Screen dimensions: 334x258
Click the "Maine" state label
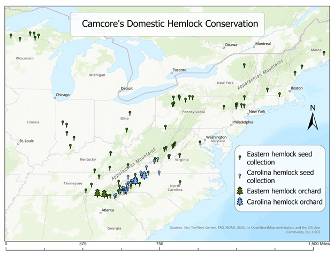click(316, 50)
